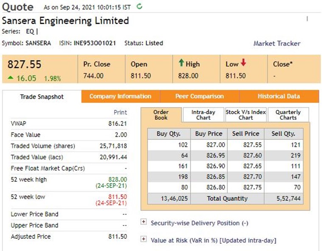Open the Quarterly Charts tab
Screen dimensions: 322x251
[x=288, y=115]
